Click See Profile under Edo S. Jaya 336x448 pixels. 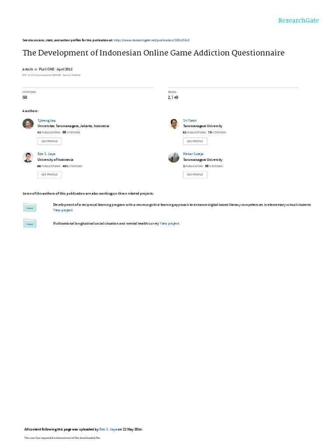(x=49, y=175)
